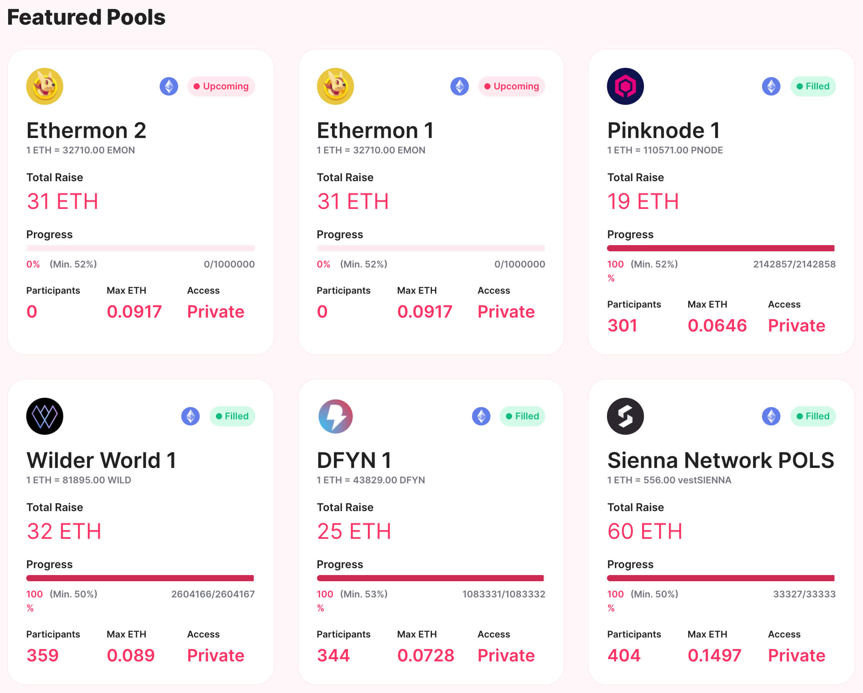863x693 pixels.
Task: Click the Filled status badge on Pinknode 1
Action: (x=812, y=86)
